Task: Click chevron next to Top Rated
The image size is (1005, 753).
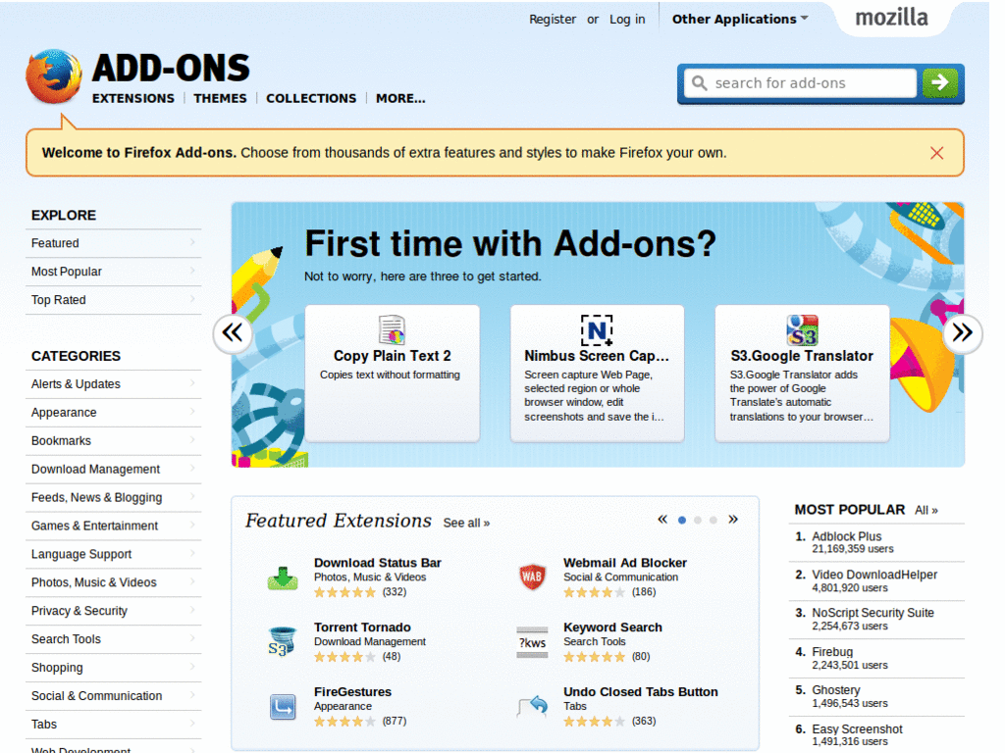Action: pos(192,298)
